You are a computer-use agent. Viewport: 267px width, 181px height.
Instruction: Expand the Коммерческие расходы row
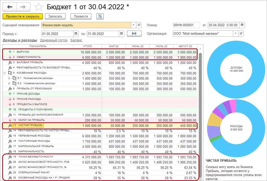coord(9,78)
